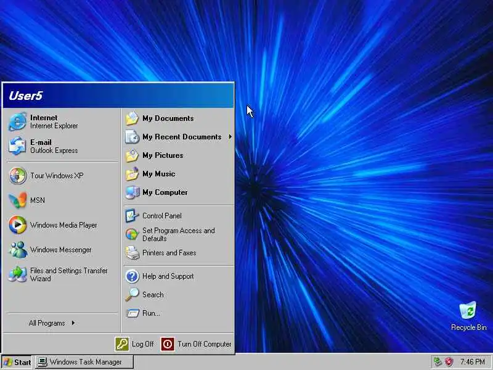
Task: Expand the My Recent Documents submenu arrow
Action: 230,137
